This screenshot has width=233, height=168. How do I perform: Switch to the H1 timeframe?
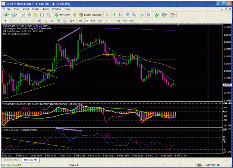click(x=106, y=21)
